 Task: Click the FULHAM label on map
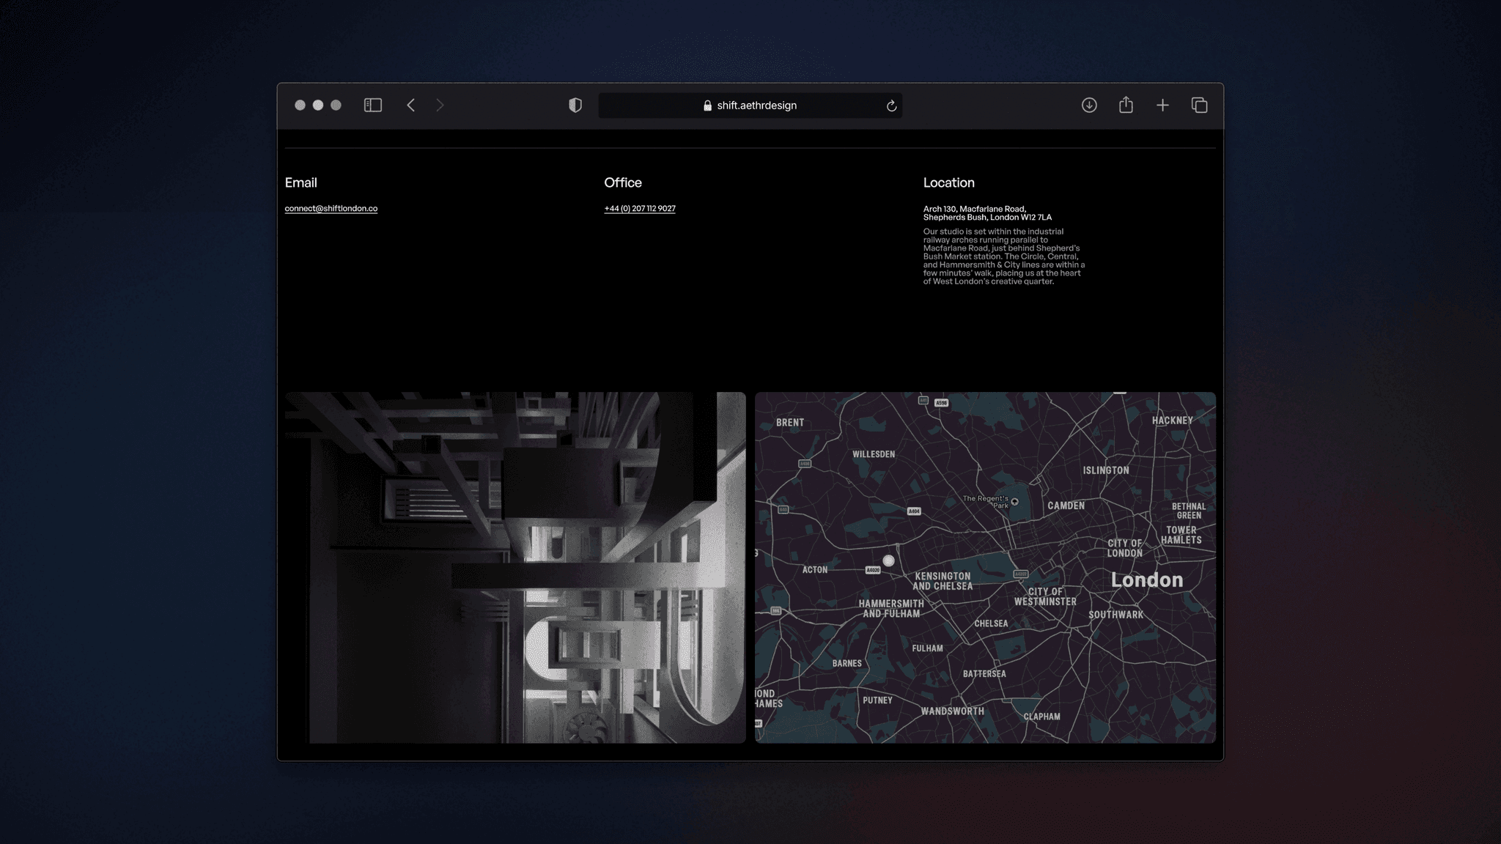pos(927,648)
